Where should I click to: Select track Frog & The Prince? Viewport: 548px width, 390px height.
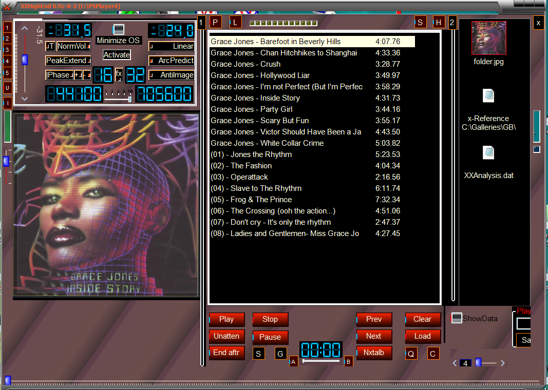(x=312, y=200)
